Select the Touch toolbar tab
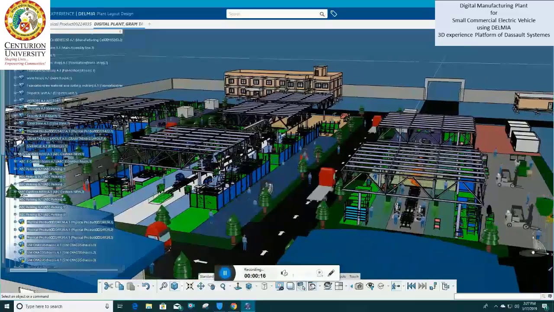554x312 pixels. click(x=354, y=276)
